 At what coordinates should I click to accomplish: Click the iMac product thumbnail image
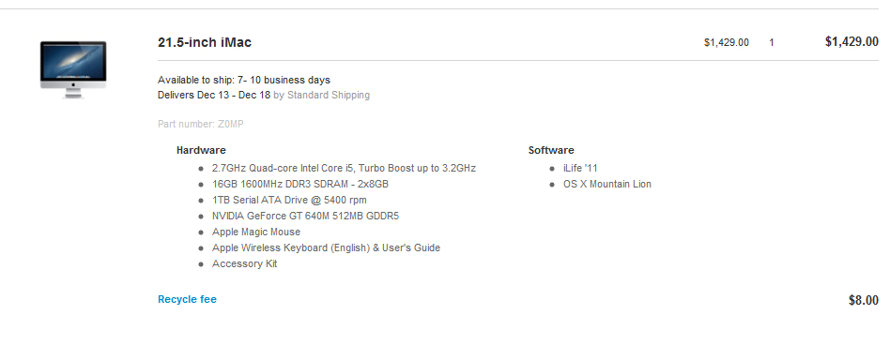click(72, 69)
